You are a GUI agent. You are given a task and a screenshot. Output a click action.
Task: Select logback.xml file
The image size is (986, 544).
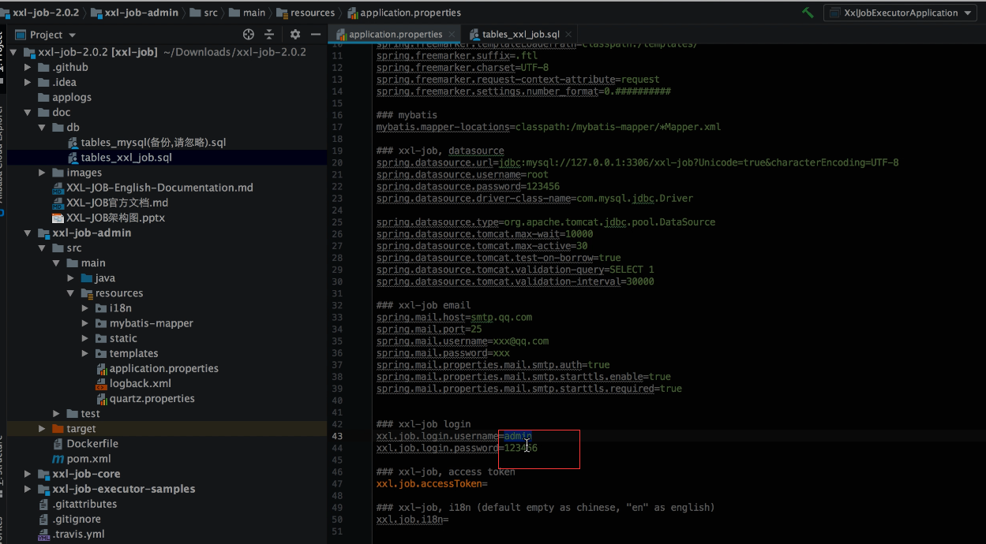141,383
